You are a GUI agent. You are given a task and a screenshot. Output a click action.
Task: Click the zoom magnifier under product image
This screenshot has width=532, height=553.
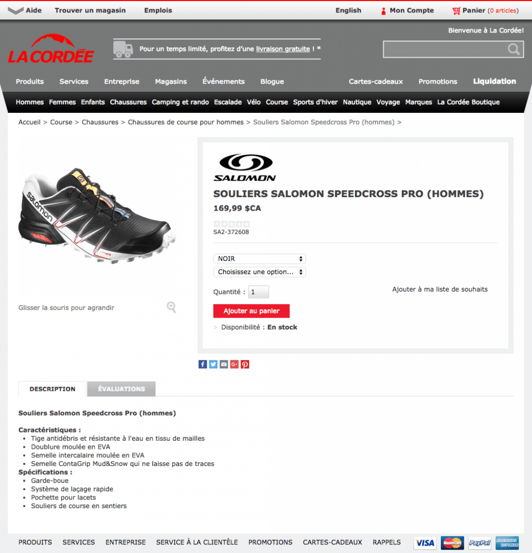click(172, 307)
